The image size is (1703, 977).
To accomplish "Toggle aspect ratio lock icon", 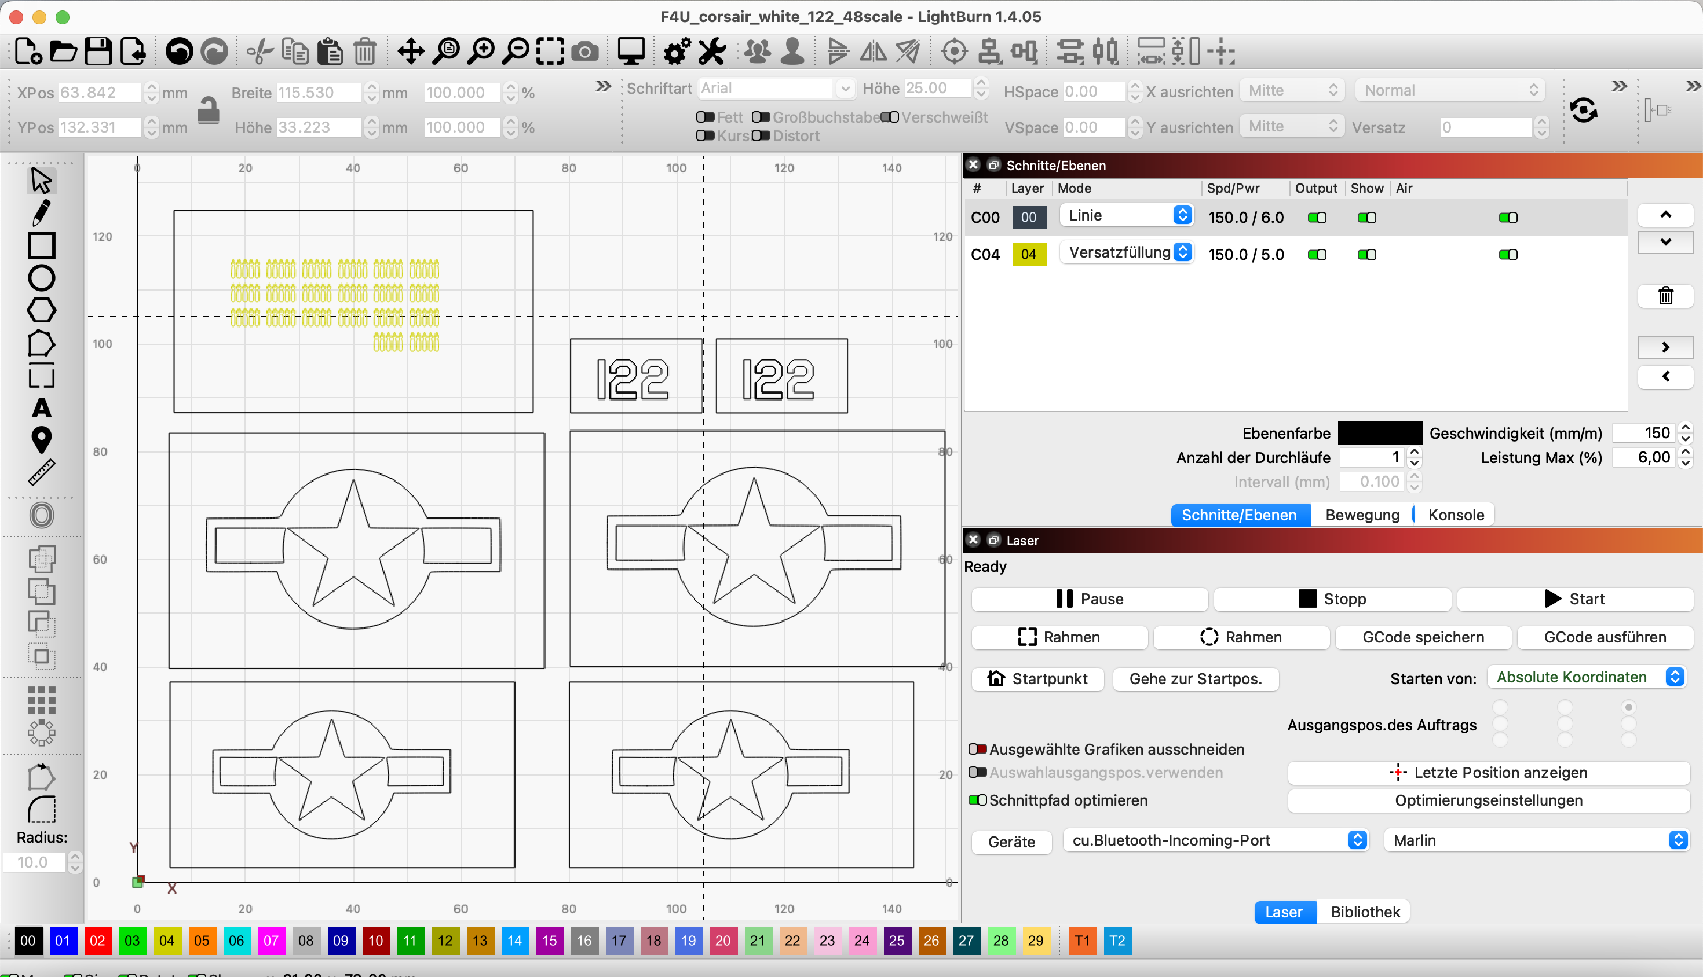I will click(x=208, y=109).
